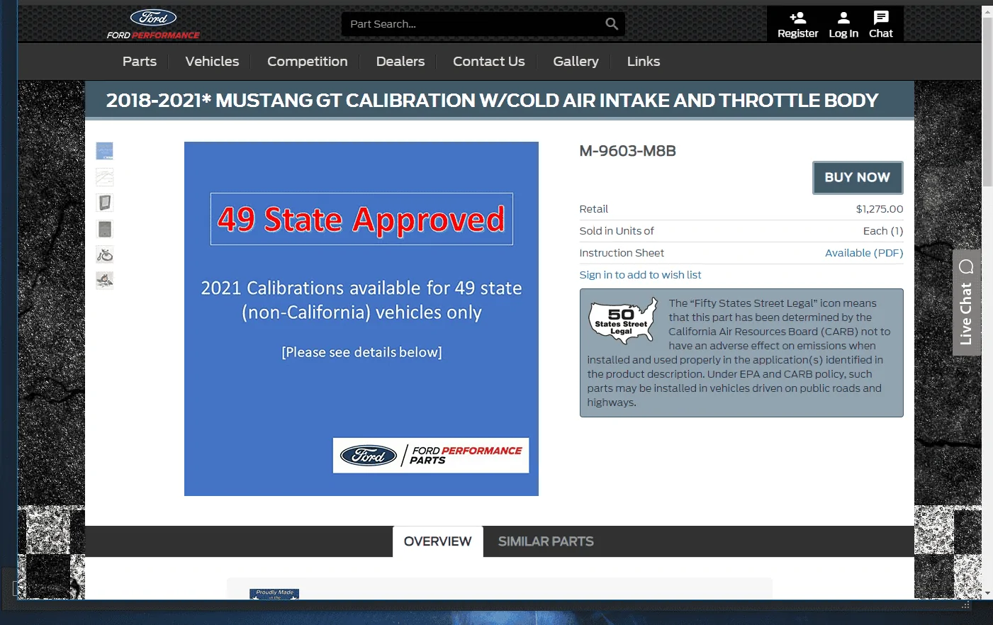Screen dimensions: 993x625
Task: Click the 49 State Approved main image
Action: (361, 319)
